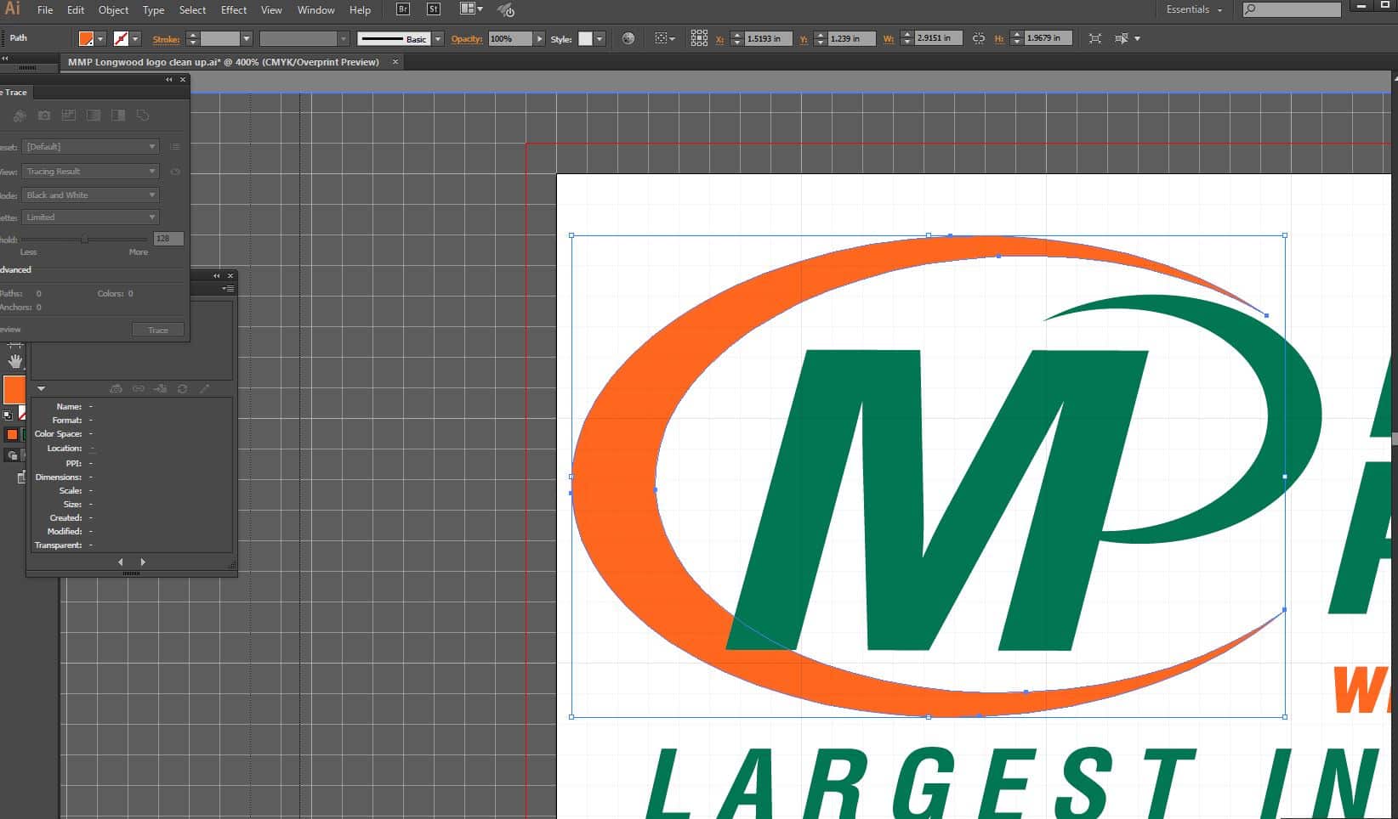Open the View menu
This screenshot has width=1398, height=819.
271,10
